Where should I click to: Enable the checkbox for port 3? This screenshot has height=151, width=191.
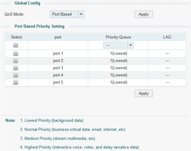(16, 68)
